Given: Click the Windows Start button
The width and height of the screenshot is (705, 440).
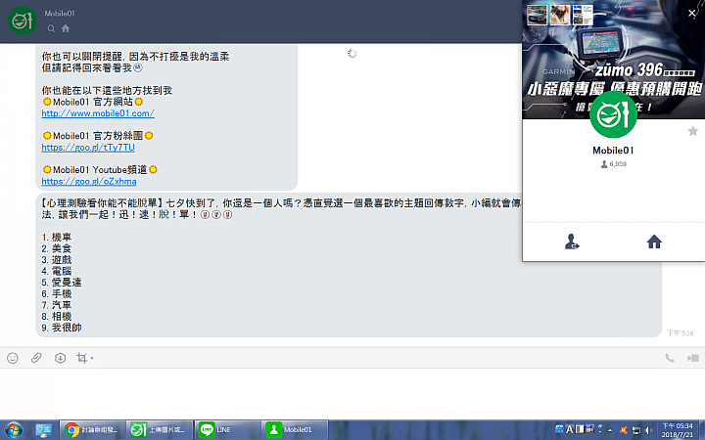Looking at the screenshot, I should pyautogui.click(x=14, y=429).
